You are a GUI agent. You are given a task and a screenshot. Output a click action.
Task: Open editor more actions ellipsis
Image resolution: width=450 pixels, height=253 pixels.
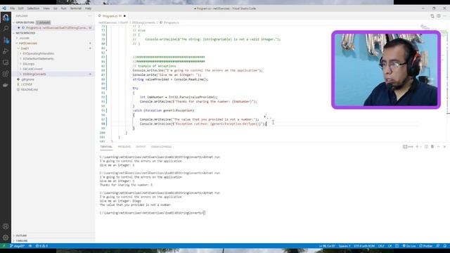tap(444, 16)
